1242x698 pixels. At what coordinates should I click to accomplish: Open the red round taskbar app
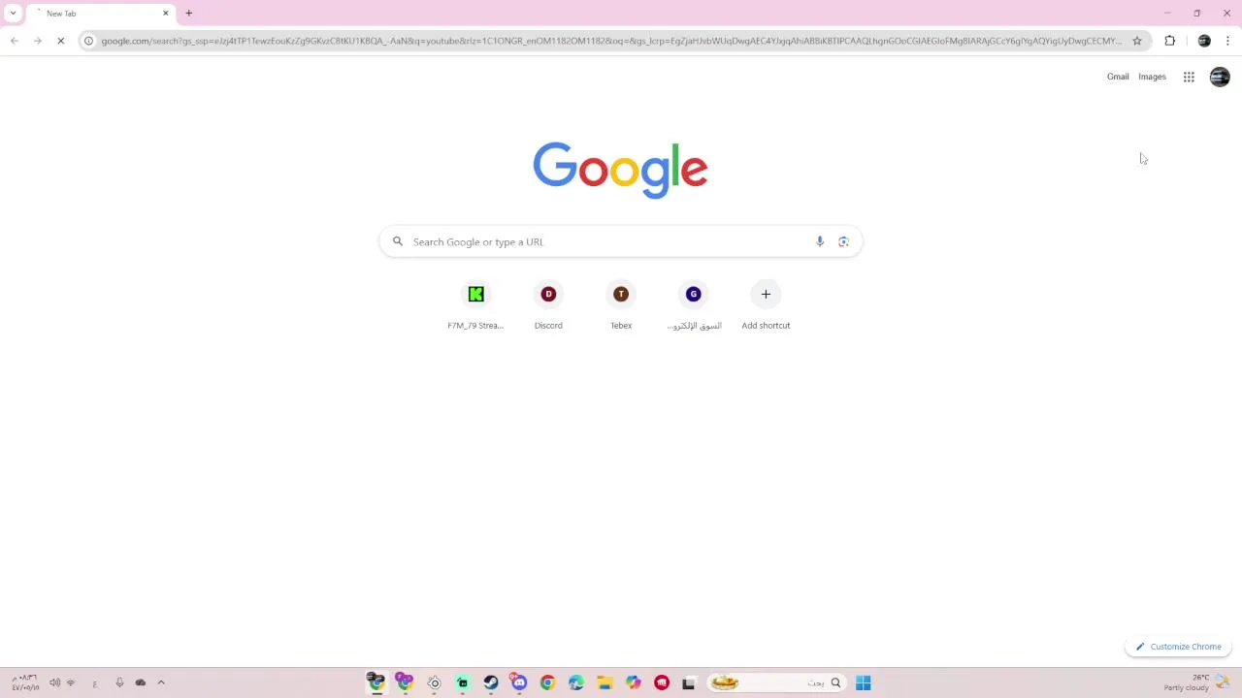(x=662, y=682)
